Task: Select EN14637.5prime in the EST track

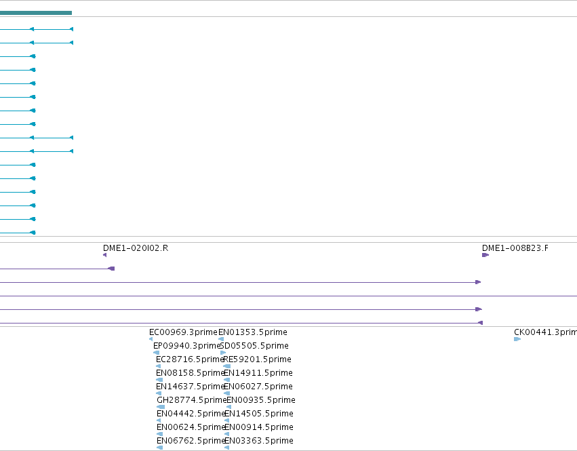Action: click(x=191, y=387)
